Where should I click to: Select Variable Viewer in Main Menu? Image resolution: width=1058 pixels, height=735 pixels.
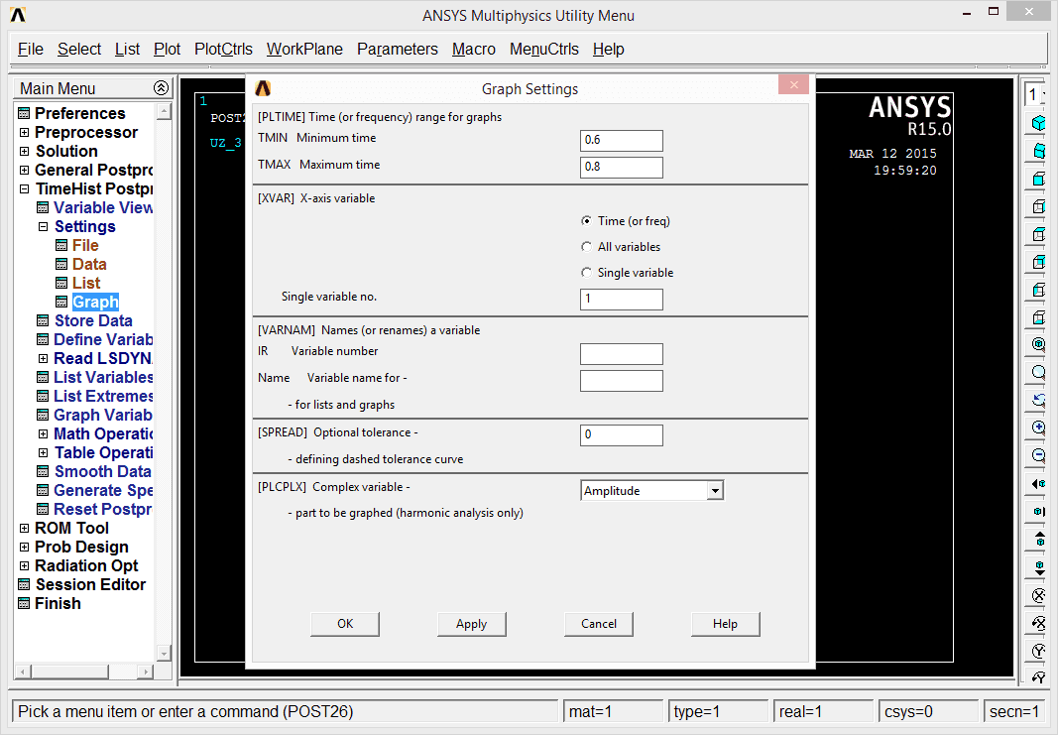104,208
